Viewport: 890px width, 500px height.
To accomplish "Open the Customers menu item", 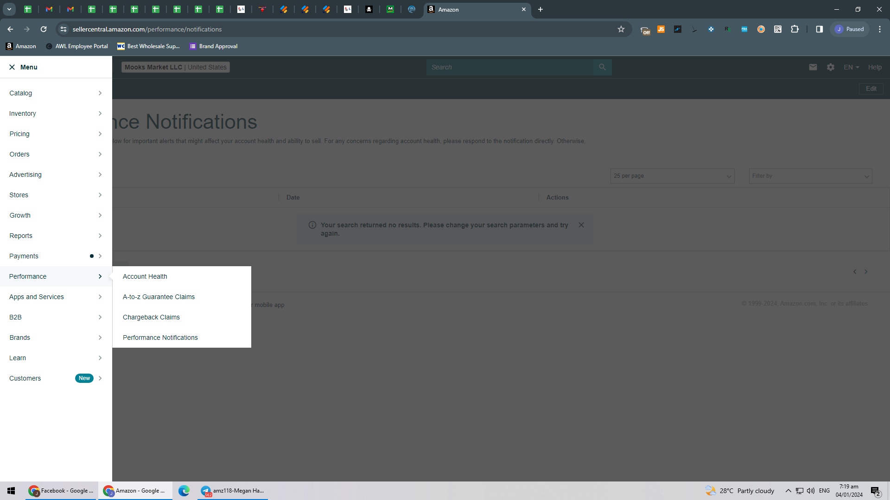I will [x=56, y=378].
